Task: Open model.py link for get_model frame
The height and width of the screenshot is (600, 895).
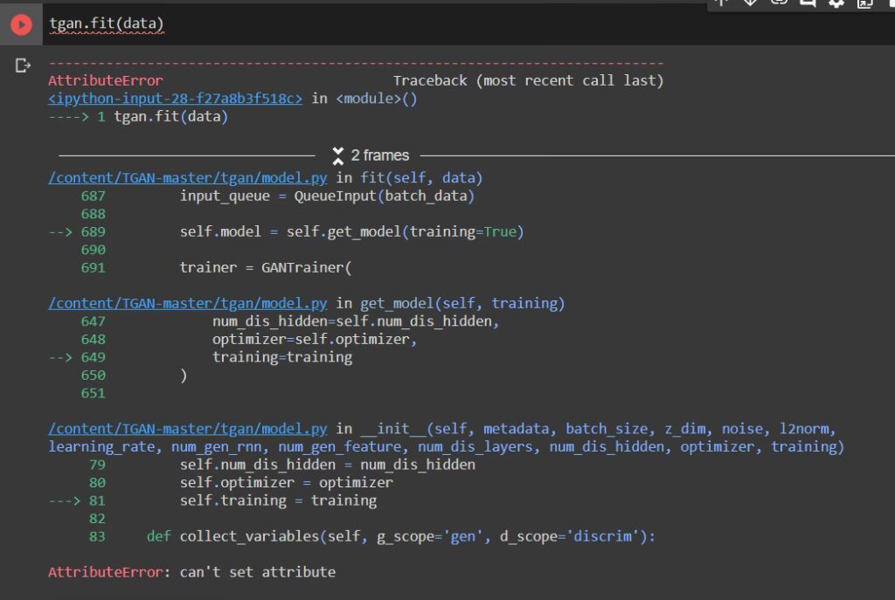Action: 188,303
